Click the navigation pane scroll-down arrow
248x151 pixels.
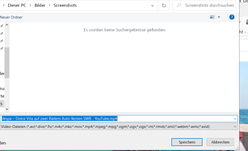click(7, 109)
